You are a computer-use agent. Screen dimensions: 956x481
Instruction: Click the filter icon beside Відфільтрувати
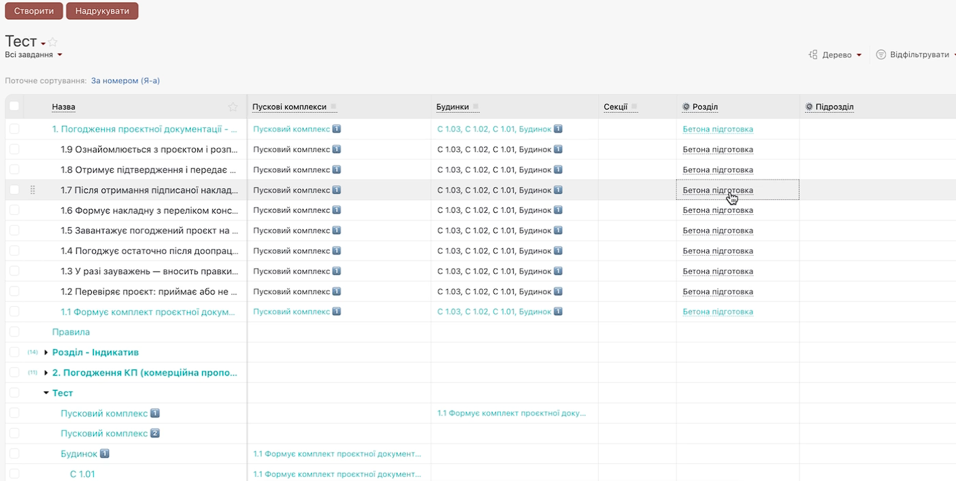click(880, 54)
